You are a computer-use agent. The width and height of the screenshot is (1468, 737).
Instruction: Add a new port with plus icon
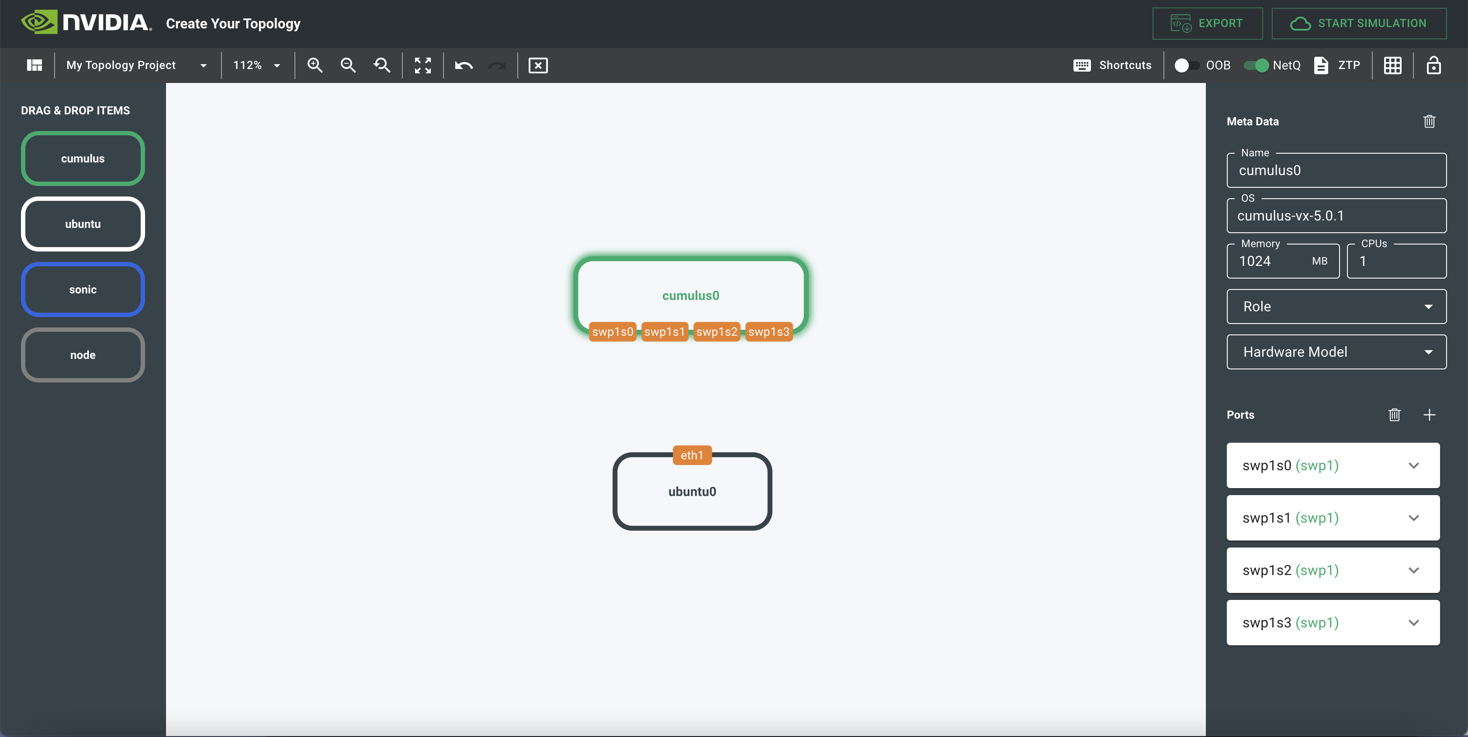(1429, 415)
